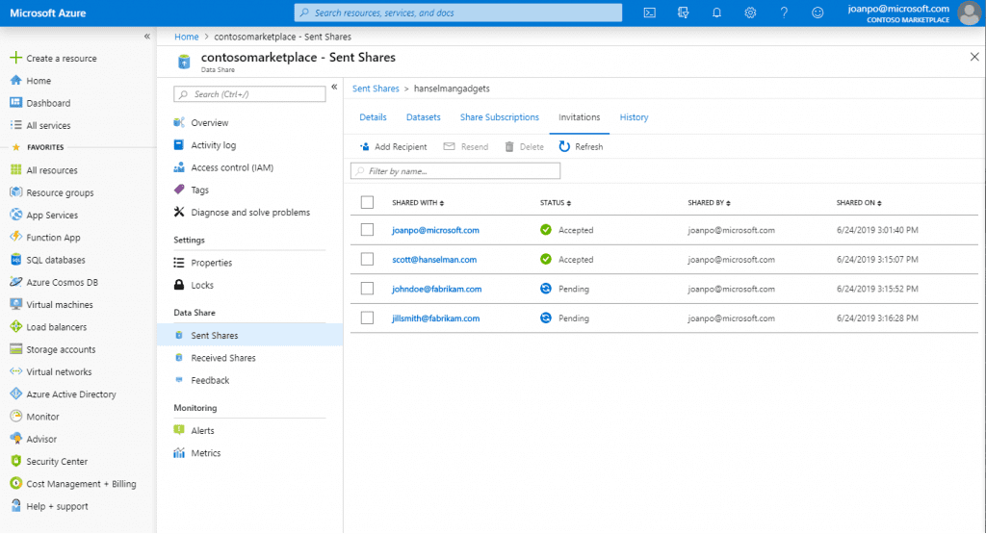
Task: Click the Add Recipient button
Action: click(x=393, y=147)
